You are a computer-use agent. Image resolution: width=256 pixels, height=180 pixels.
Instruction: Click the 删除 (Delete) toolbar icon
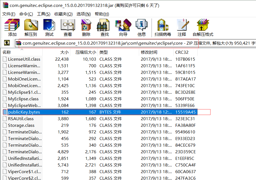tap(86, 25)
